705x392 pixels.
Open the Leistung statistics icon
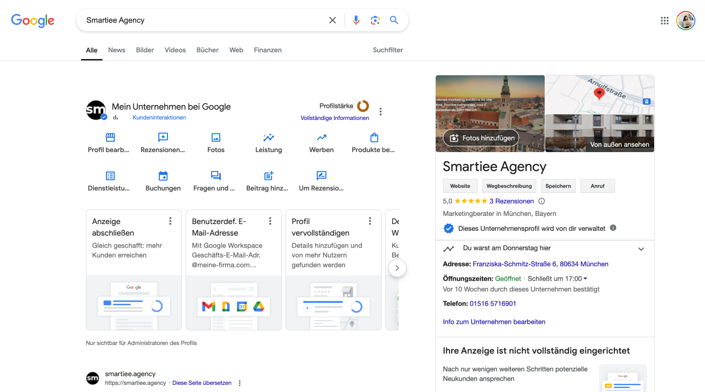(x=268, y=138)
